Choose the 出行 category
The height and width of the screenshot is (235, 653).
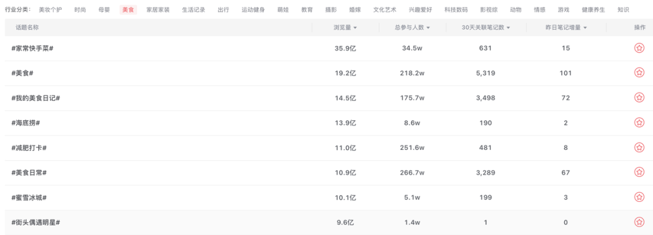(x=224, y=10)
